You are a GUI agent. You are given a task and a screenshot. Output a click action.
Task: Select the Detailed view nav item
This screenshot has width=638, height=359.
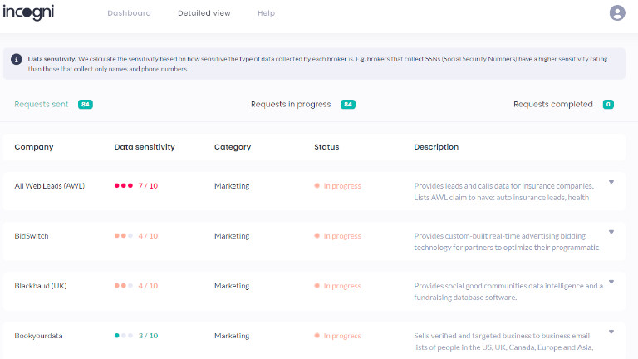[204, 13]
